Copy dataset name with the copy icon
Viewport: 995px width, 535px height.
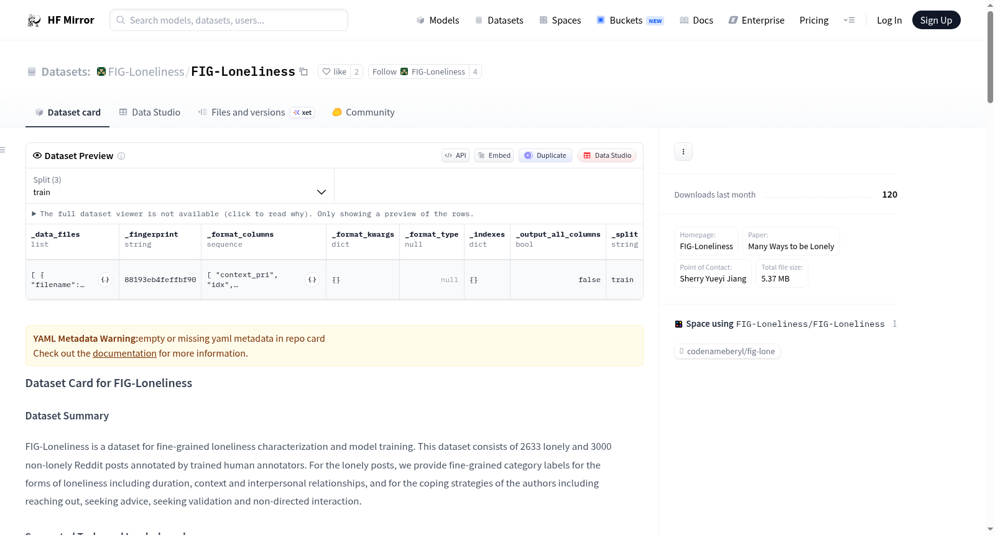click(303, 71)
